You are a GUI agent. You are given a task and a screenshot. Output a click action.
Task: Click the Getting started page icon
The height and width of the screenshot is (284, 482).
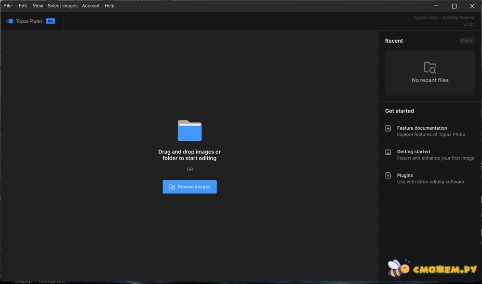coord(388,152)
